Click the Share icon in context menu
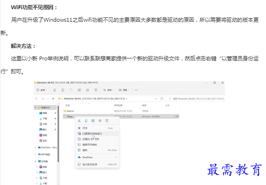The image size is (266, 185). pyautogui.click(x=100, y=121)
